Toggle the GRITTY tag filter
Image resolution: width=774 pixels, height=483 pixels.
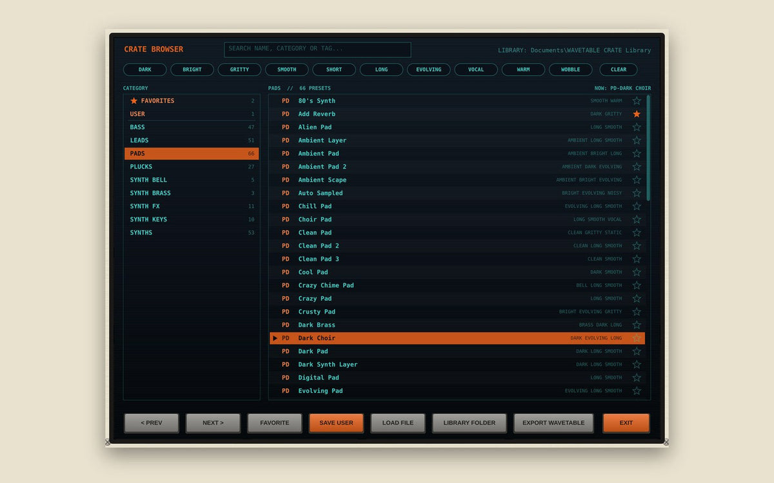tap(239, 70)
